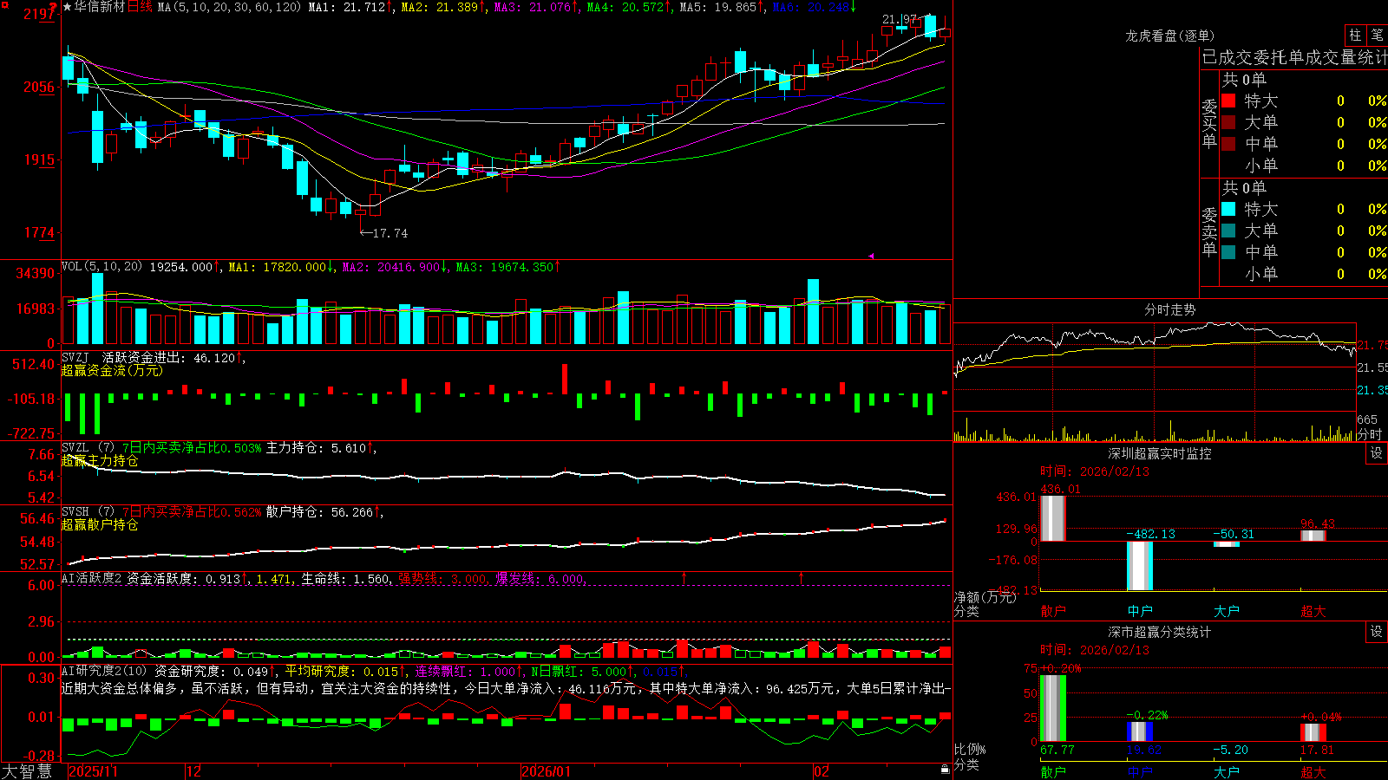Click the 分时走势 panel title
The height and width of the screenshot is (780, 1388).
tap(1169, 309)
